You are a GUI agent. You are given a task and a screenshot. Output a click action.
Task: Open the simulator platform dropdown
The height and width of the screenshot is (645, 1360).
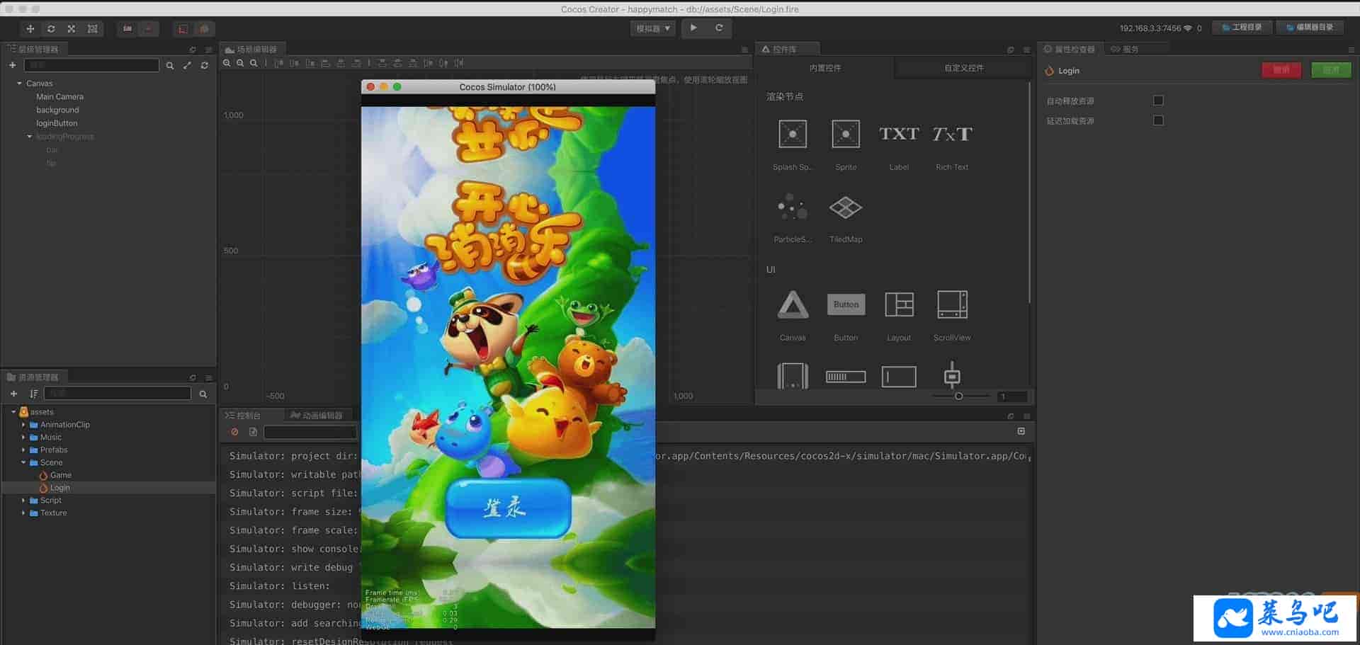[652, 28]
